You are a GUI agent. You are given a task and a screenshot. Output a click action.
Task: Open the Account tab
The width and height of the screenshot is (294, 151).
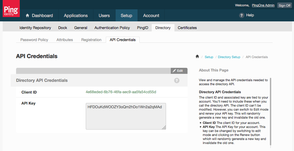coord(151,15)
